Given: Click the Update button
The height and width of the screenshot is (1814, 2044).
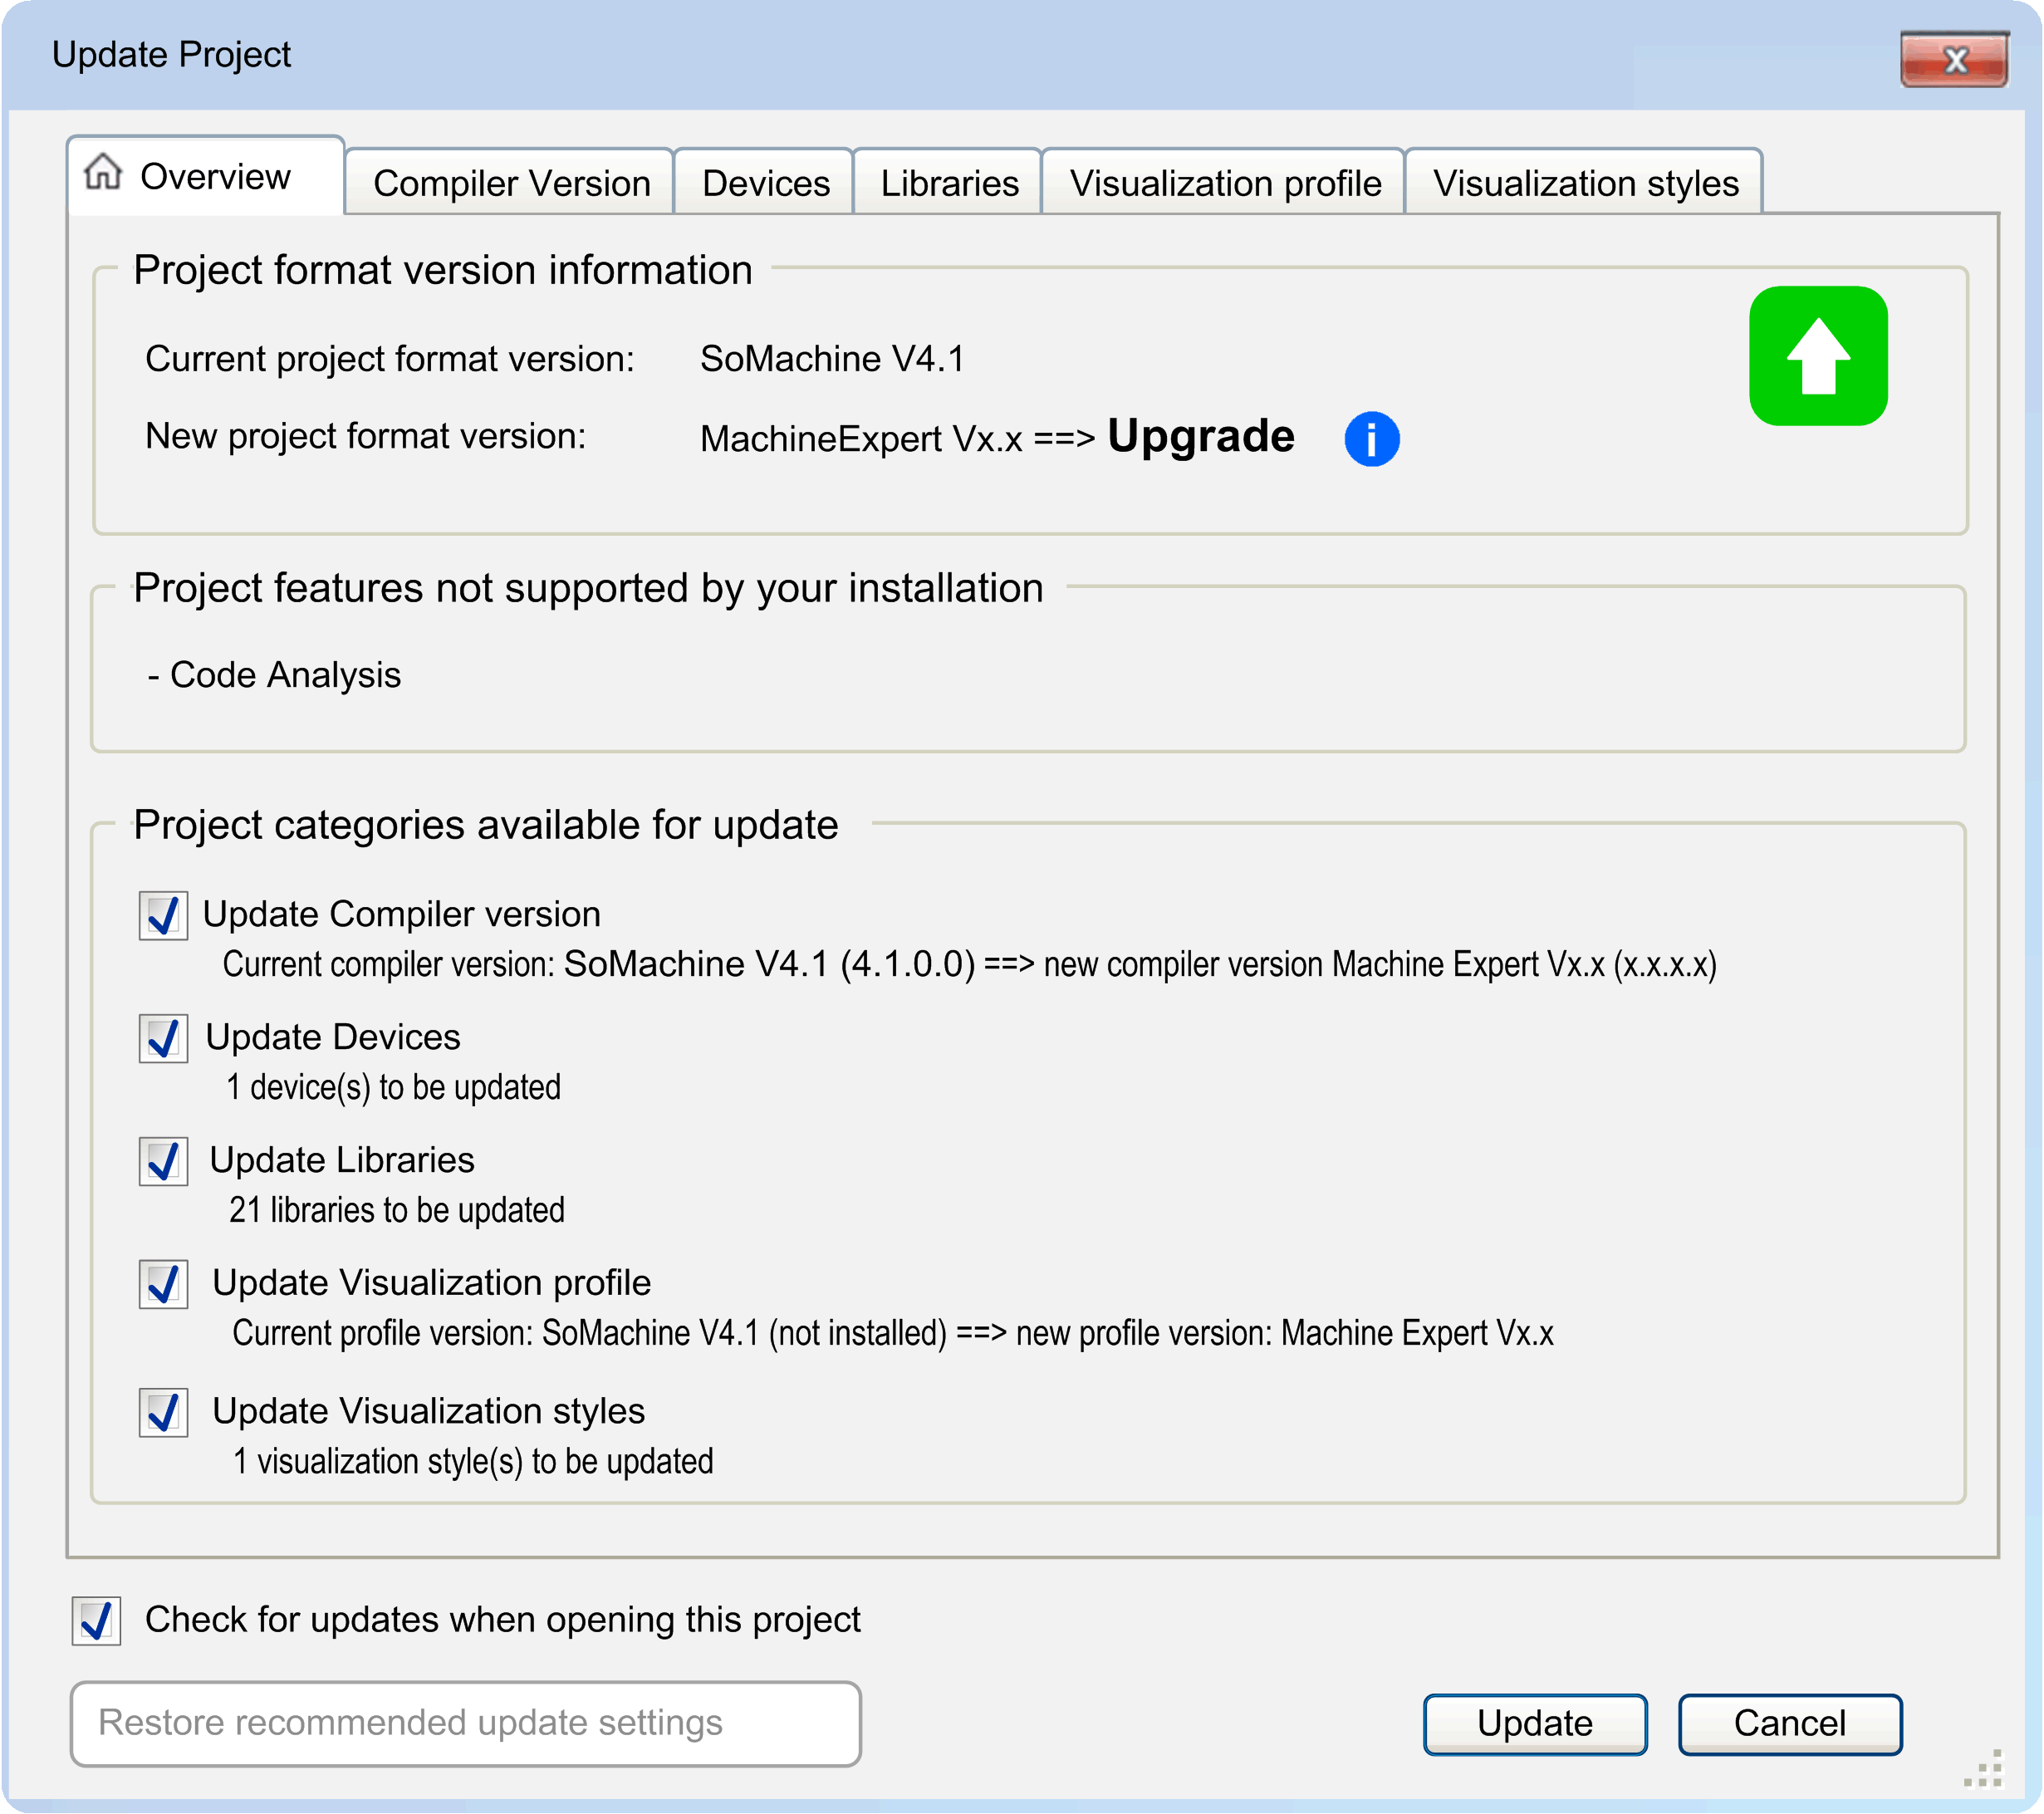Looking at the screenshot, I should pos(1534,1723).
